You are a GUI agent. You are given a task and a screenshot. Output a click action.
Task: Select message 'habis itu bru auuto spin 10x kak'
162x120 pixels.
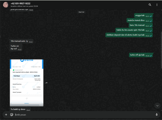[134, 30]
